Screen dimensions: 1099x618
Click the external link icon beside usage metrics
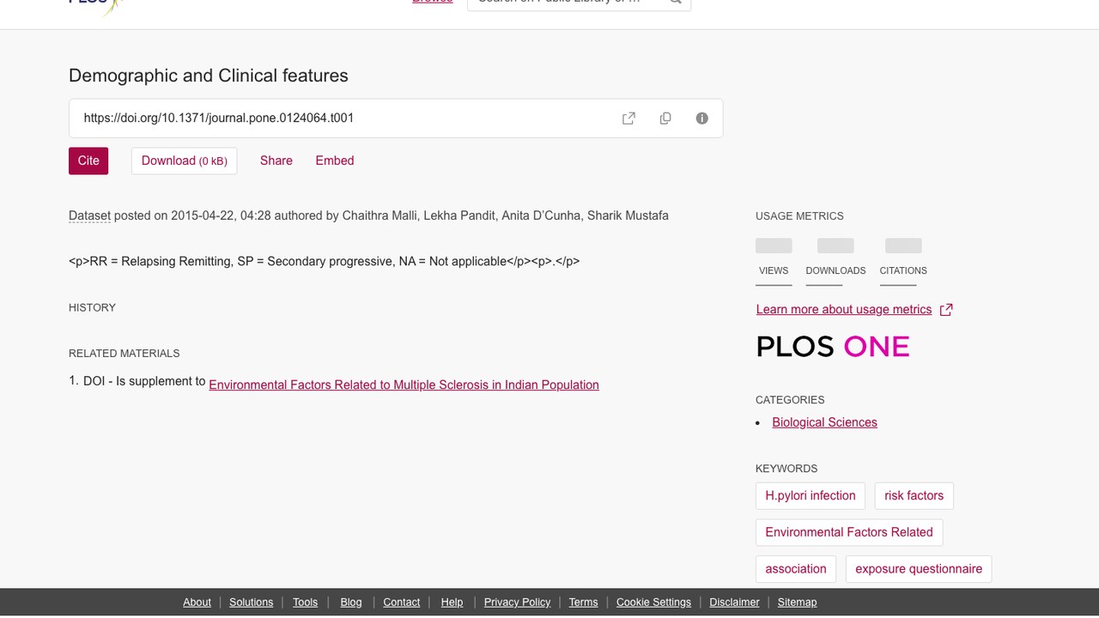[x=946, y=310]
